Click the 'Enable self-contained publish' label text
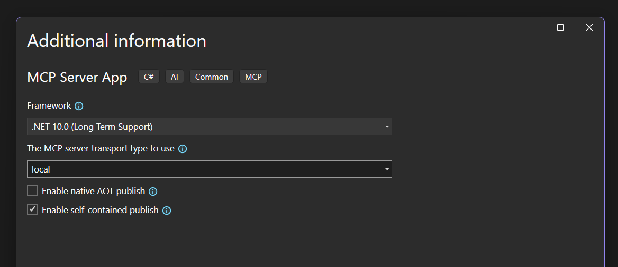Screen dimensions: 618x267 (x=100, y=210)
